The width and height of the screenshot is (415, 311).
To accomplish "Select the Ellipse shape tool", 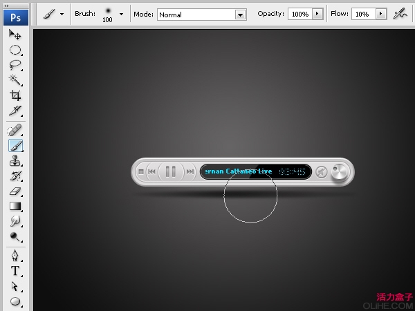I will pos(15,301).
